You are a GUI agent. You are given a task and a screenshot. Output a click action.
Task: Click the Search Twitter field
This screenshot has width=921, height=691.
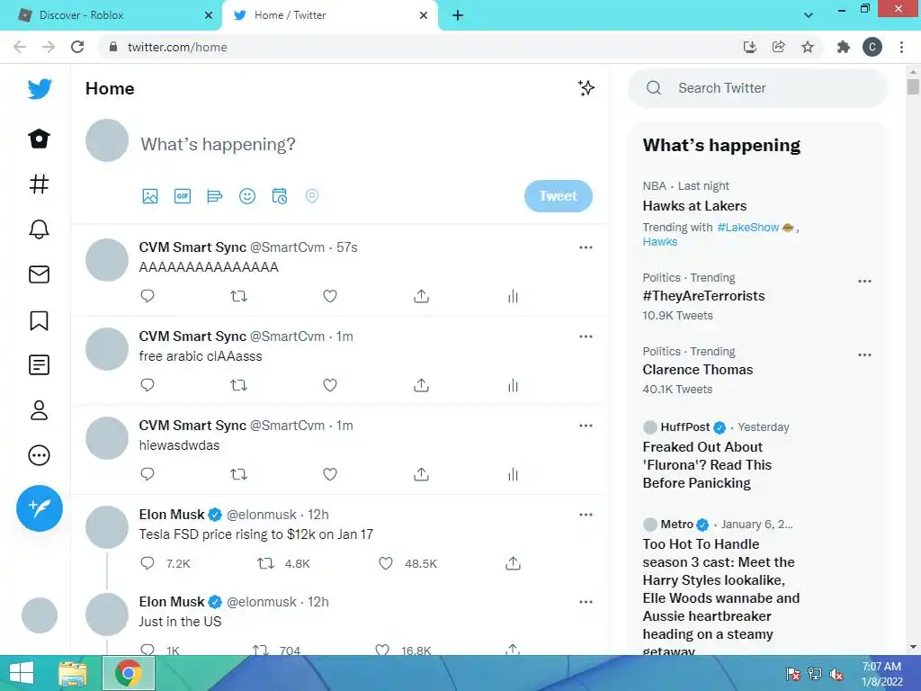point(757,88)
